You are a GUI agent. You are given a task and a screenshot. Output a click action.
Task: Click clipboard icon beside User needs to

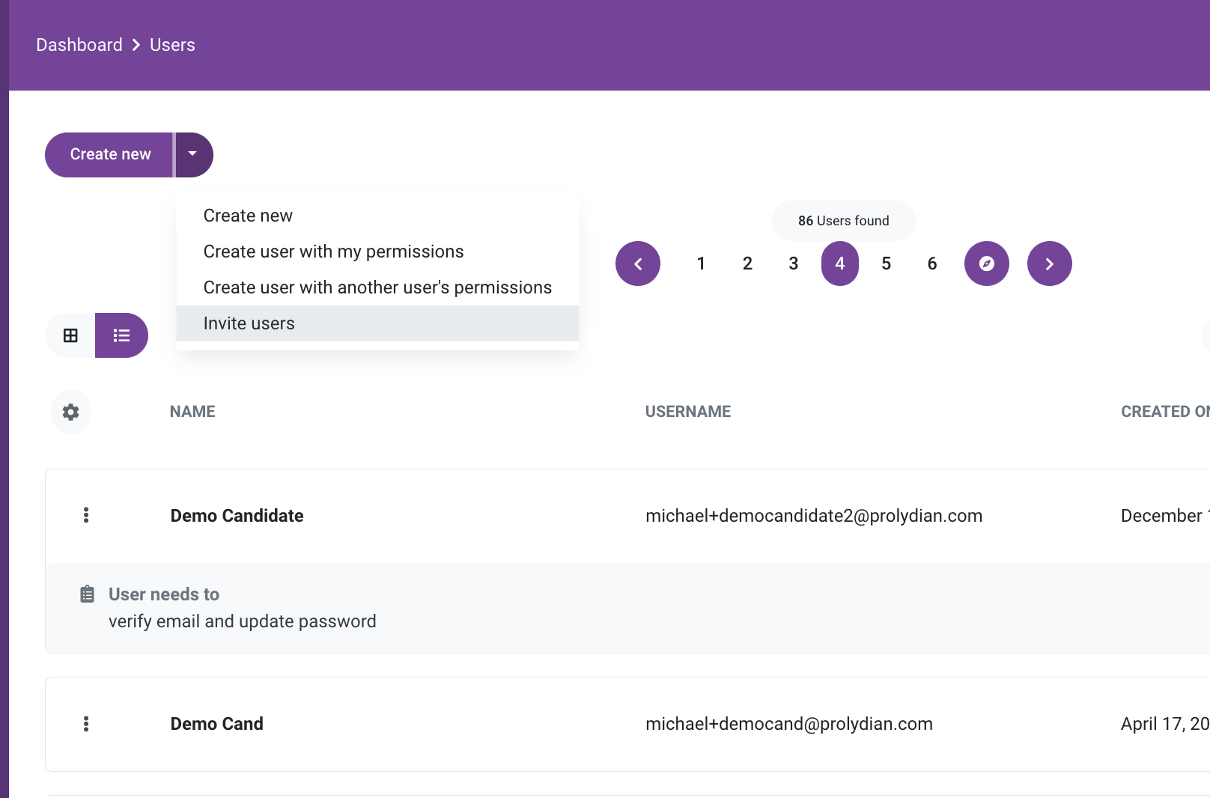[88, 594]
